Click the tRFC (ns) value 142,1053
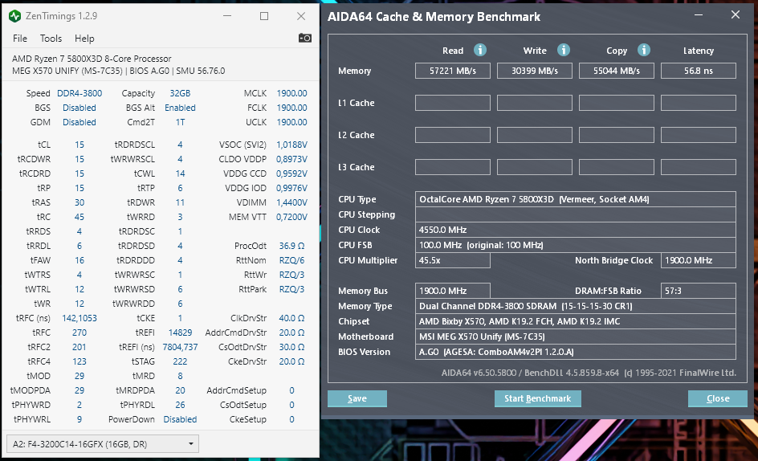 79,318
